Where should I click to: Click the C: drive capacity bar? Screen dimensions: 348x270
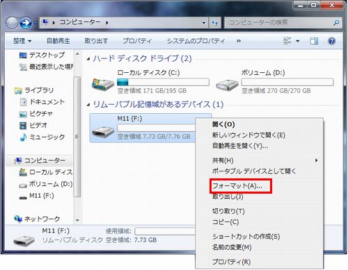[163, 82]
